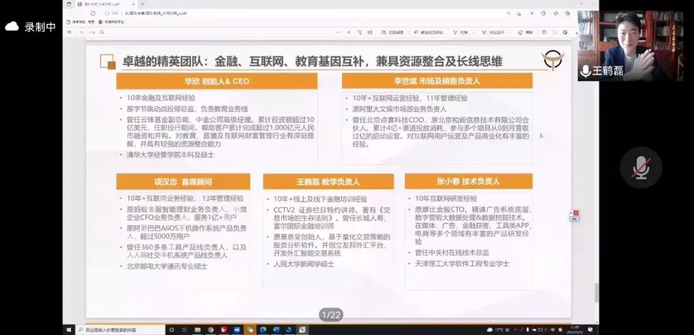This screenshot has height=335, width=694.
Task: Click the line 10年金融及互联网经验
Action: coord(161,98)
